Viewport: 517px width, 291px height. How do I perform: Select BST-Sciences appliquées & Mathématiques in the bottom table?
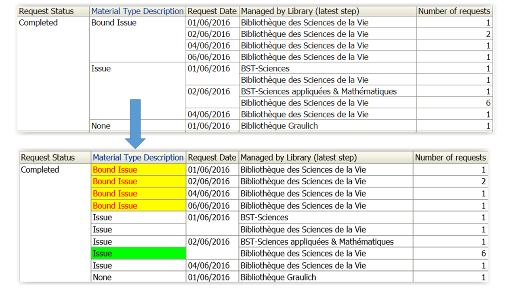(326, 242)
